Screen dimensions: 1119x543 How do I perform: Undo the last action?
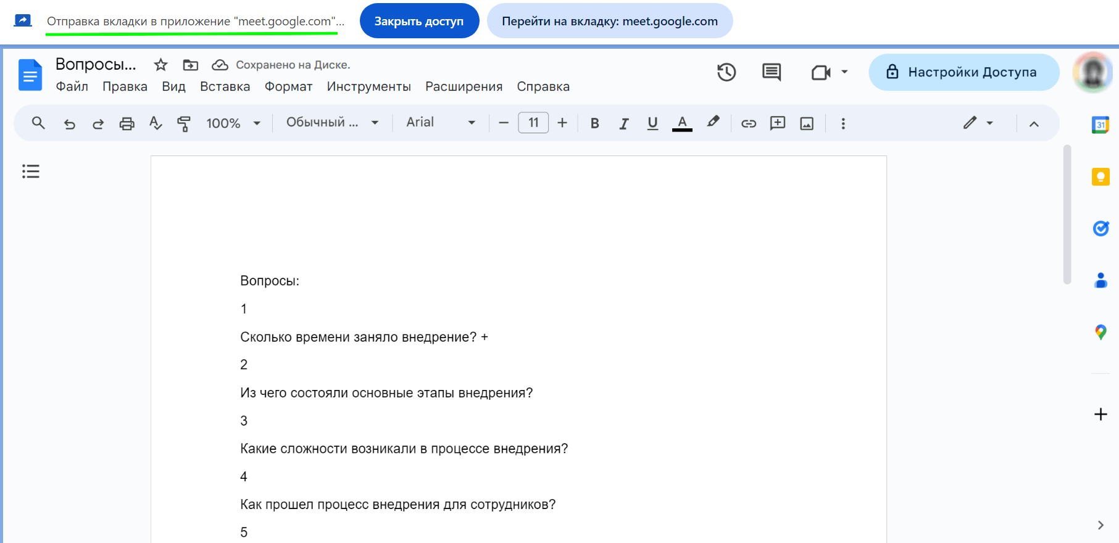(x=69, y=123)
